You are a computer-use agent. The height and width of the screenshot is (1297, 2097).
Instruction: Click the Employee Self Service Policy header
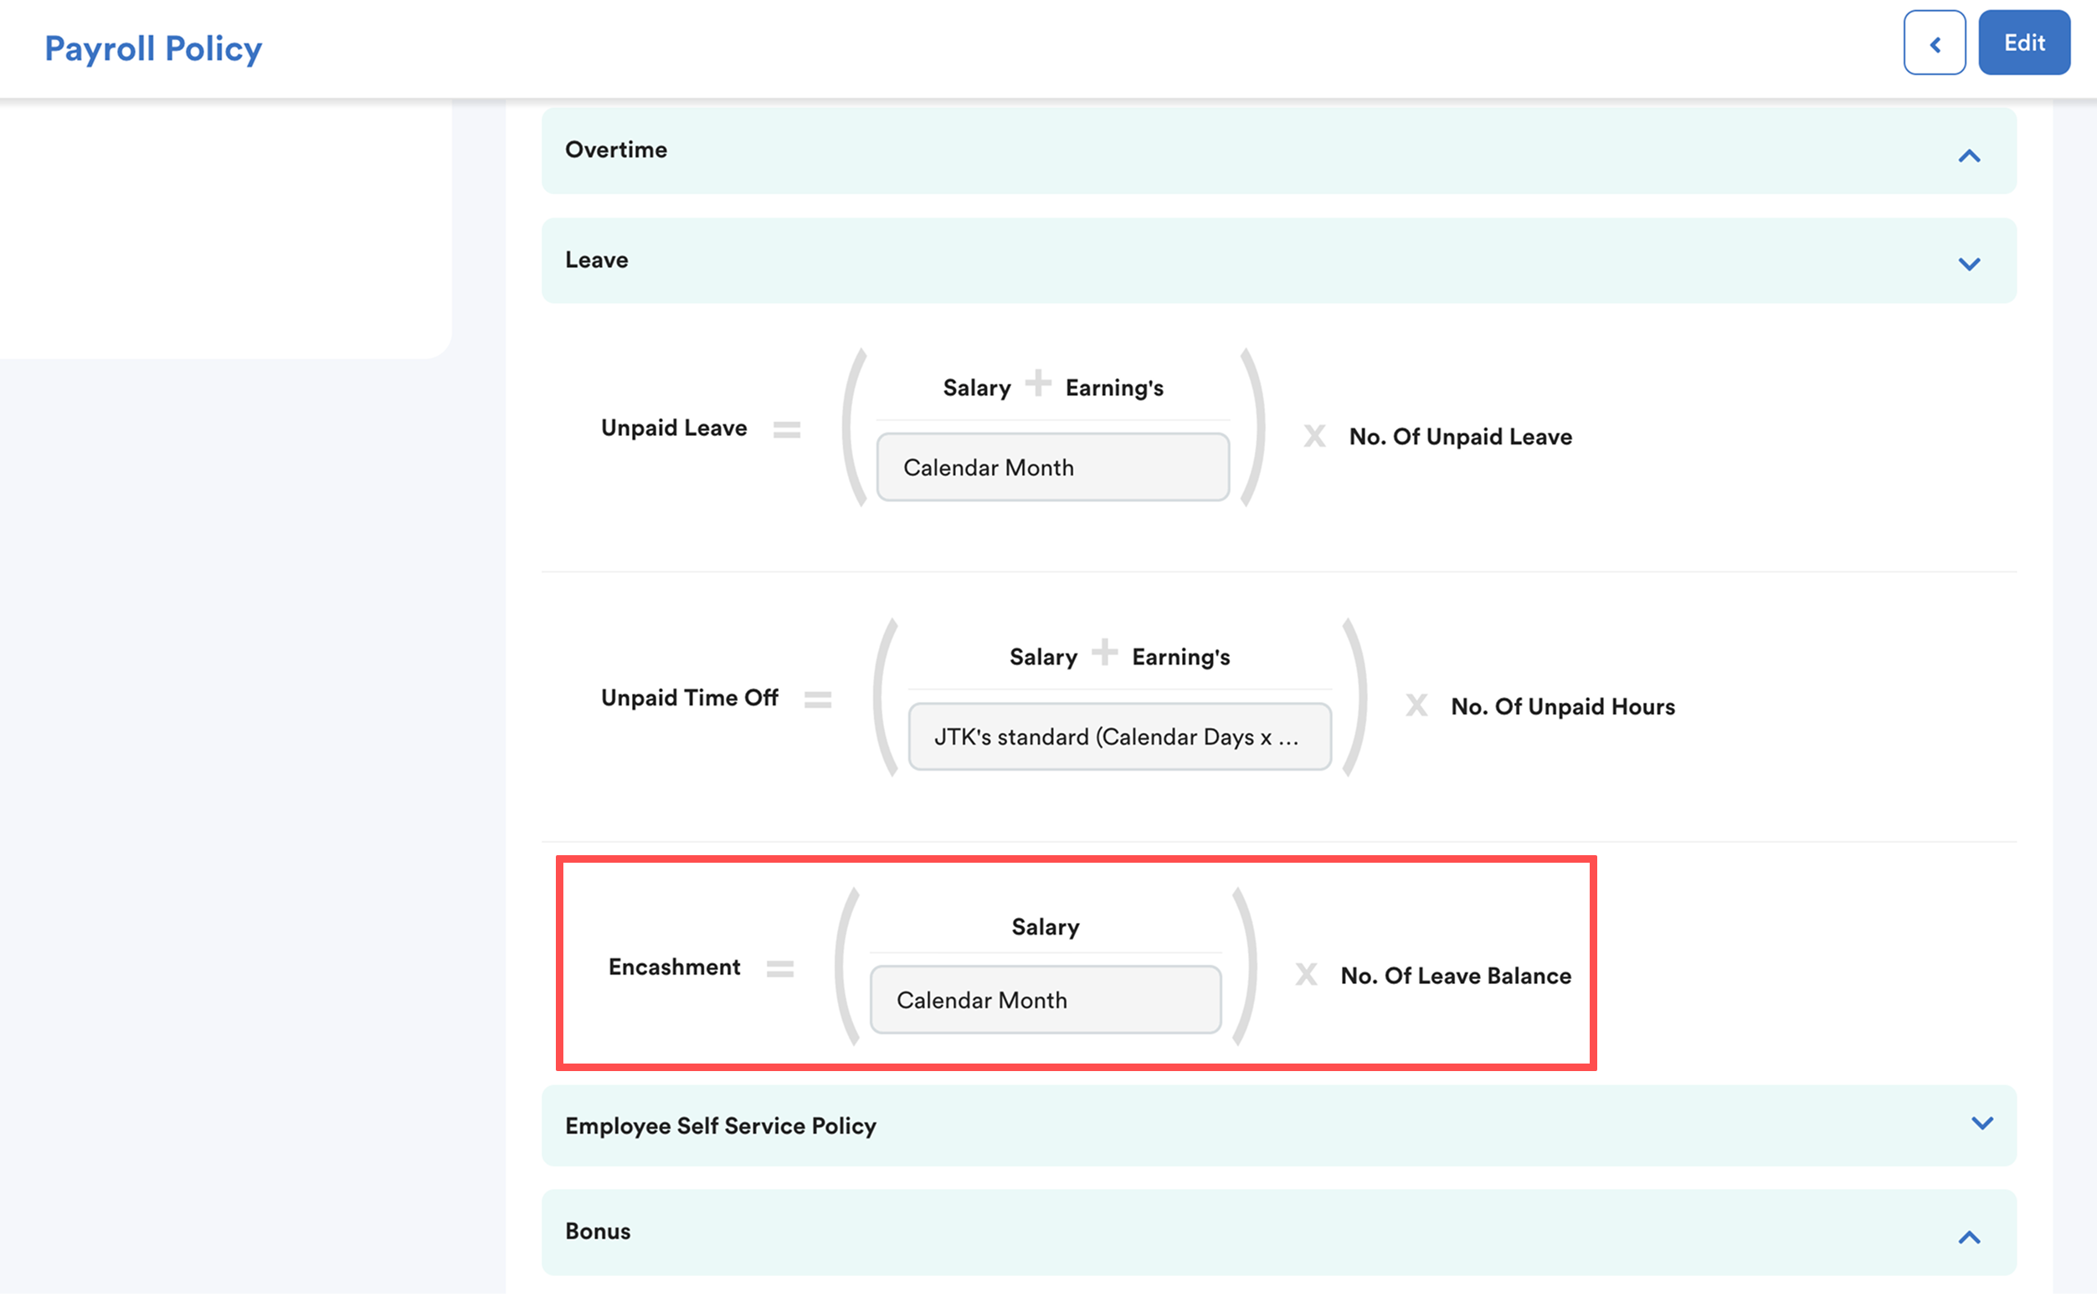pyautogui.click(x=721, y=1126)
